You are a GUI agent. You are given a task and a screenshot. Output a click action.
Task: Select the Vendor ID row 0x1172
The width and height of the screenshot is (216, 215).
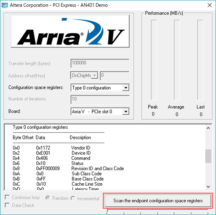51,148
